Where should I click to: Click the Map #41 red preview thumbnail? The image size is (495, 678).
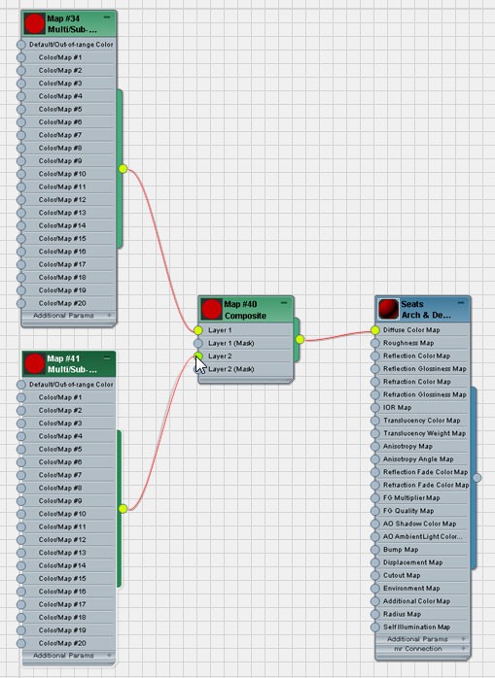point(34,363)
